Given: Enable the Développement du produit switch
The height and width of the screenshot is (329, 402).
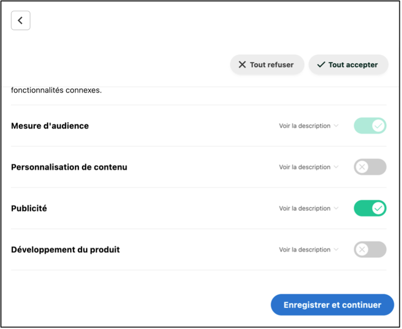Looking at the screenshot, I should pyautogui.click(x=370, y=250).
